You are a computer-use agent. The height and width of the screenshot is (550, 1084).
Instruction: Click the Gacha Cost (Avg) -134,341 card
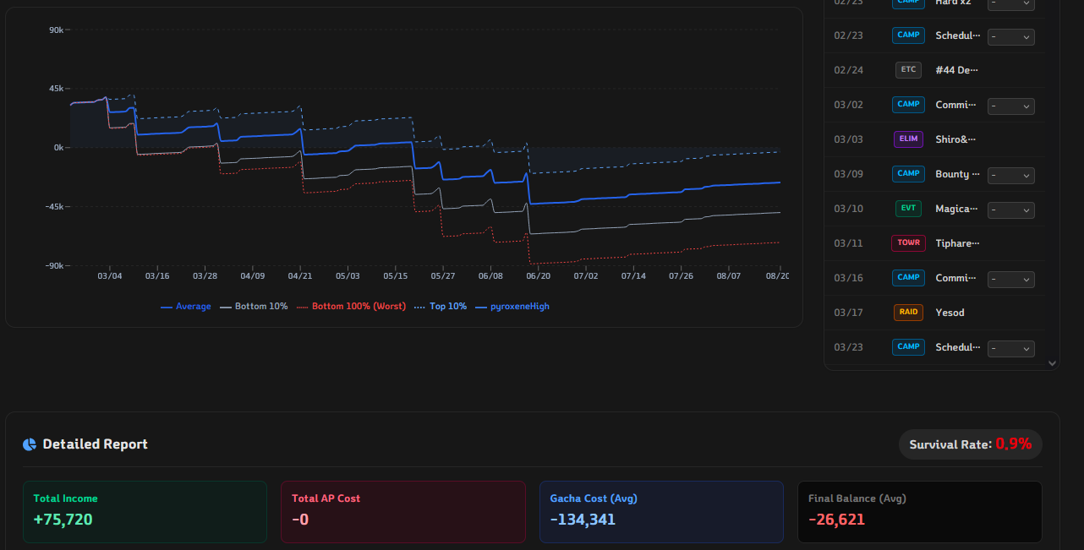661,512
